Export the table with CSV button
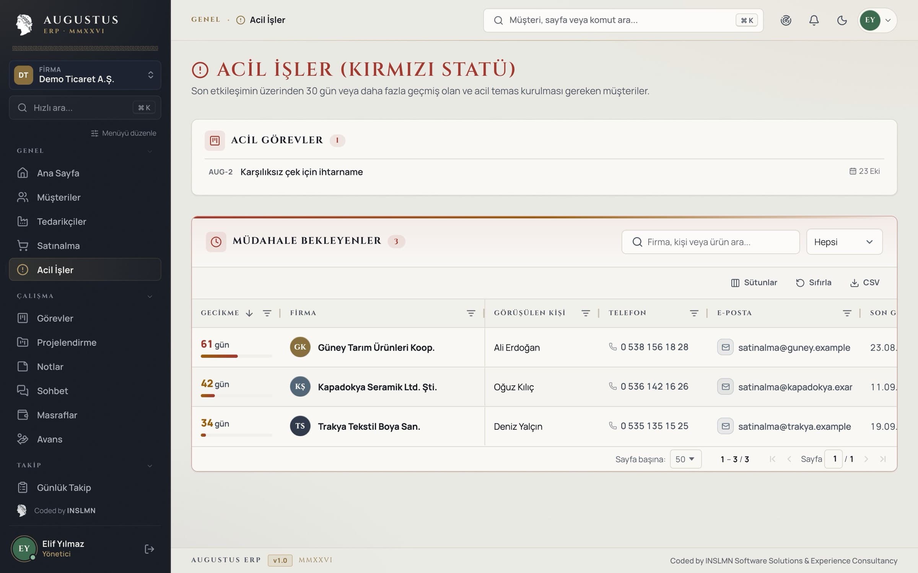The height and width of the screenshot is (573, 918). click(x=864, y=283)
